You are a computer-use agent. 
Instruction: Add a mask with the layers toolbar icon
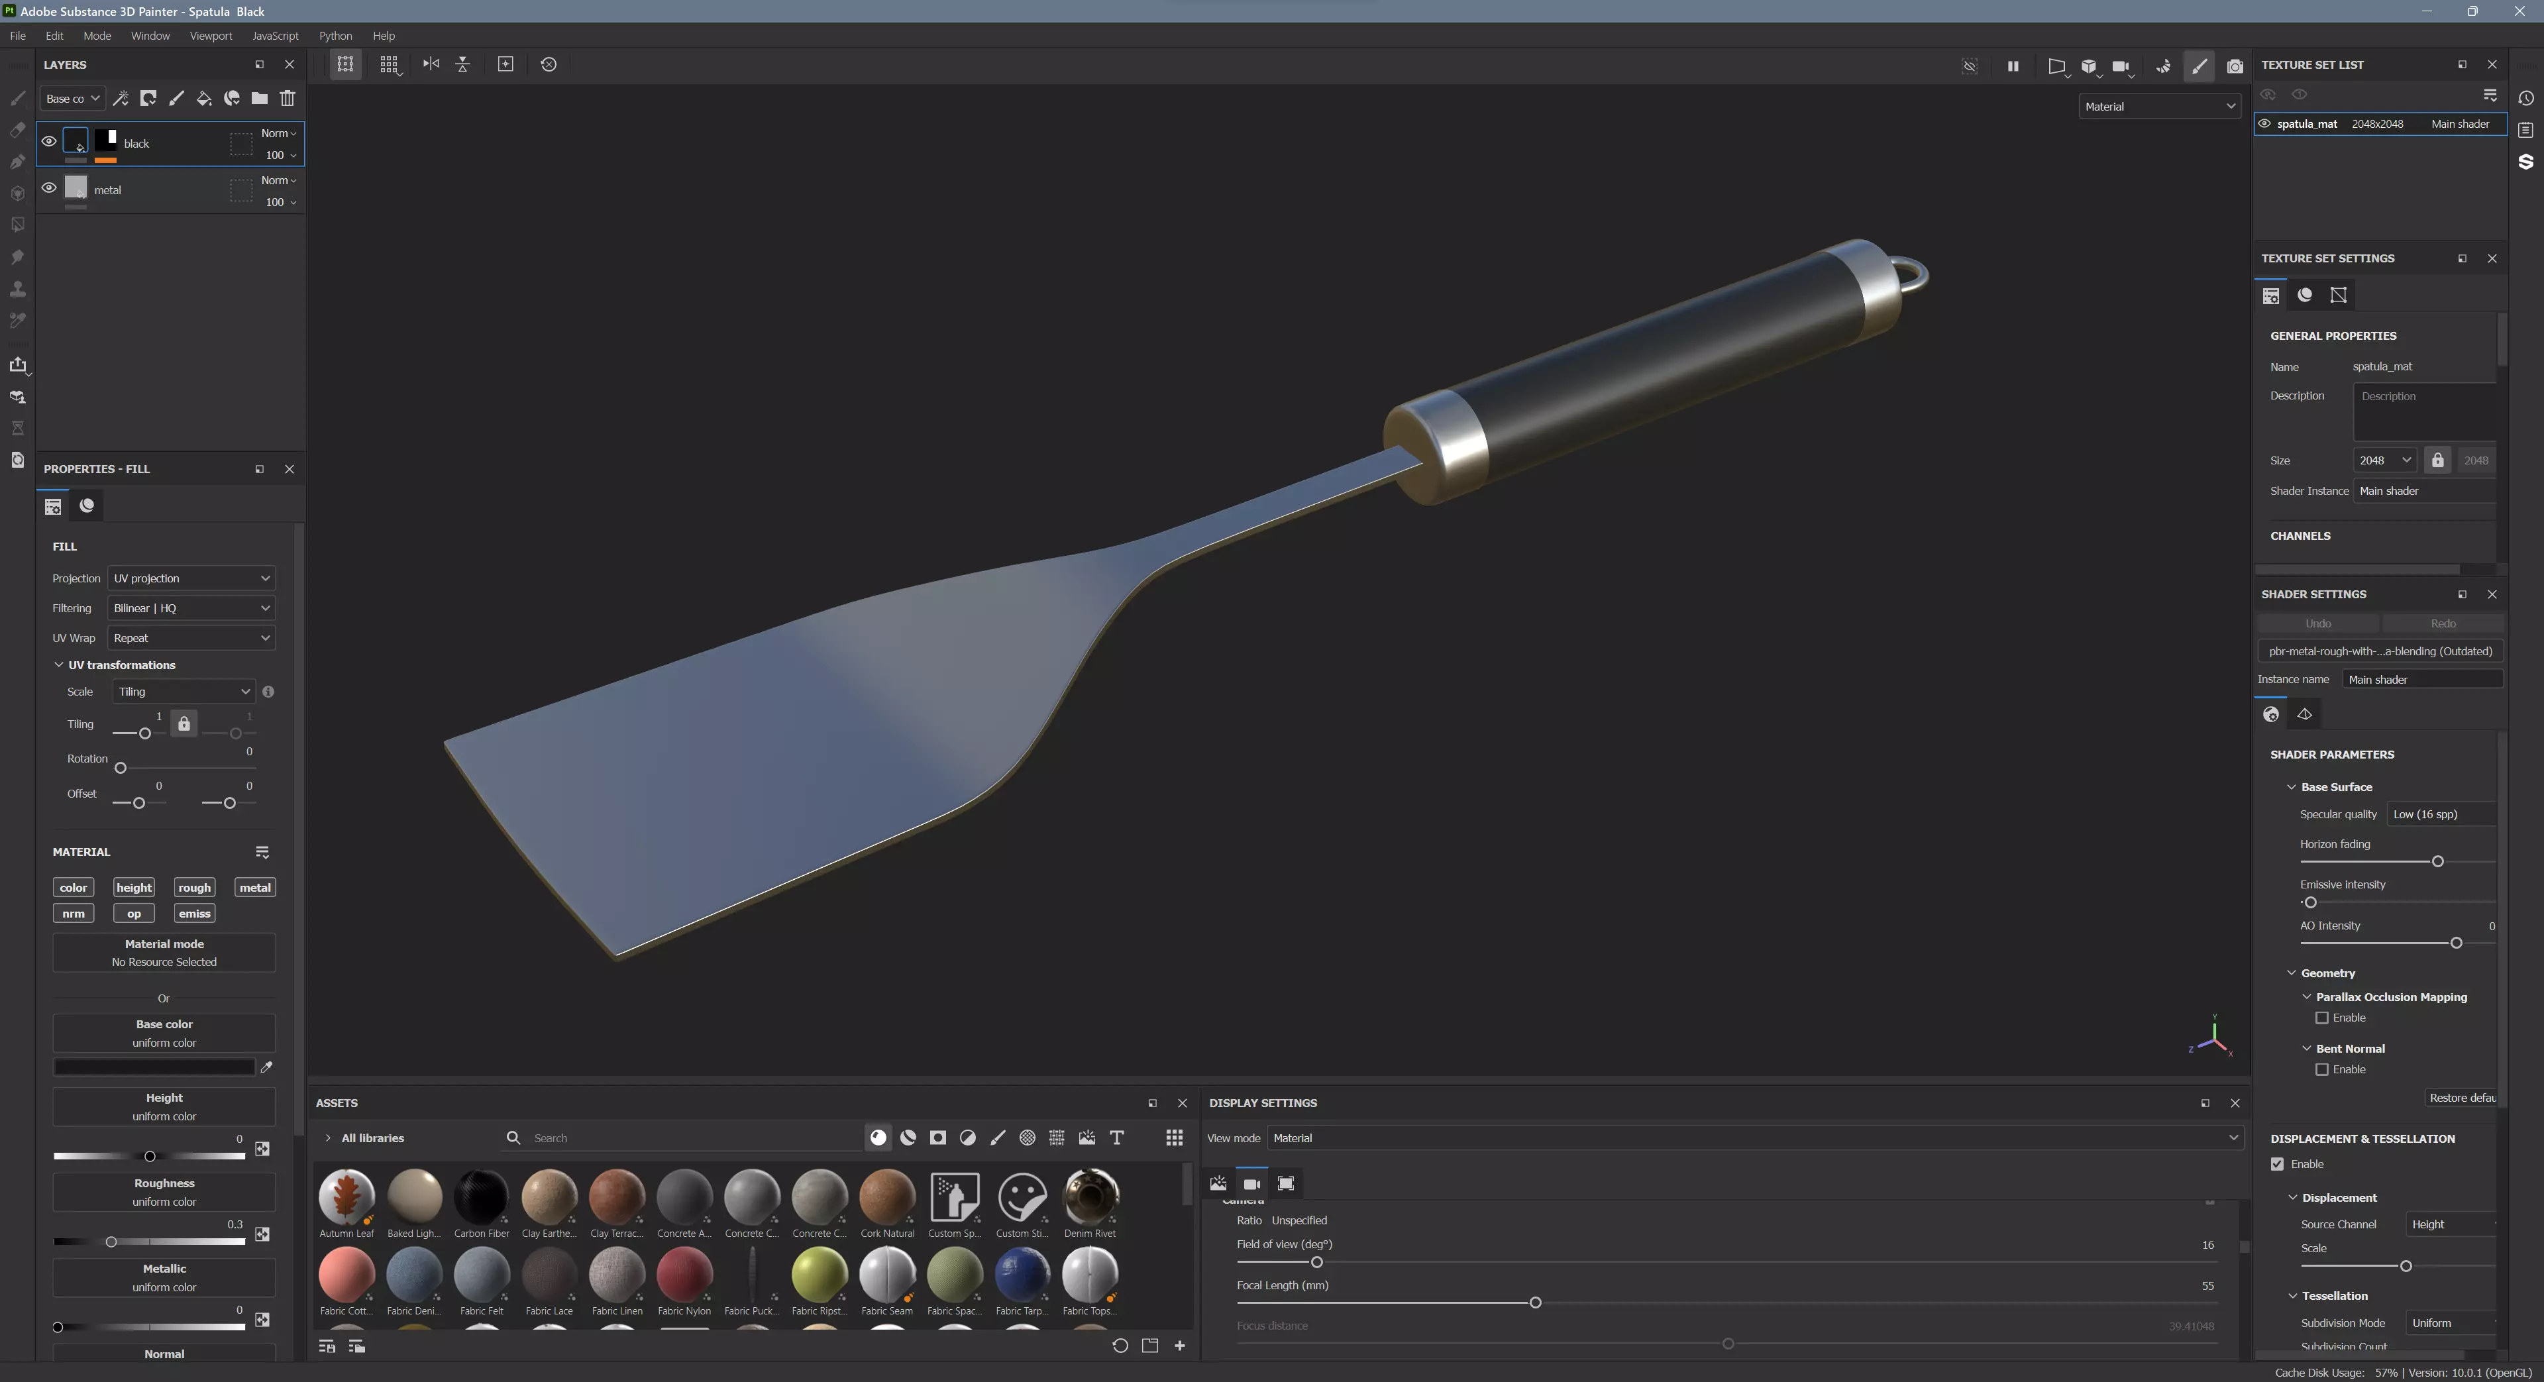pos(148,98)
